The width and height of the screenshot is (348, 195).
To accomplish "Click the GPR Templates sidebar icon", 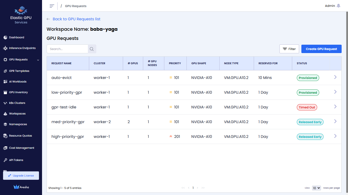I will coord(5,71).
